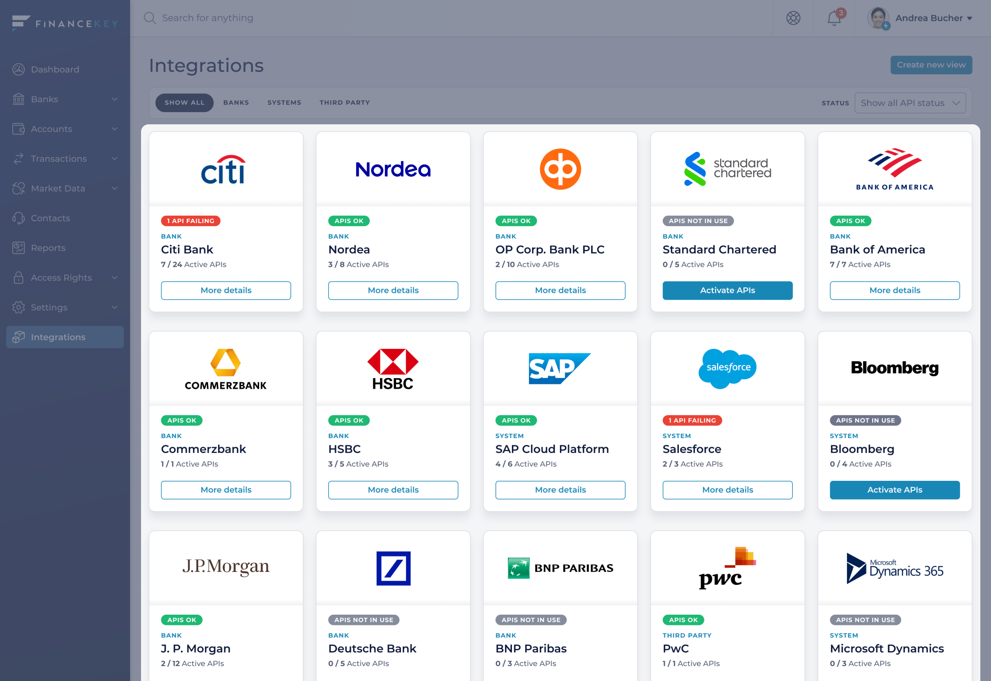This screenshot has height=681, width=991.
Task: Click More details on Citi Bank card
Action: [x=226, y=290]
